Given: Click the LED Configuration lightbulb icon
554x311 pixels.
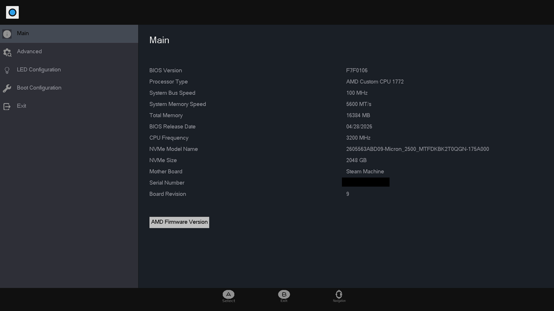Looking at the screenshot, I should (x=7, y=70).
